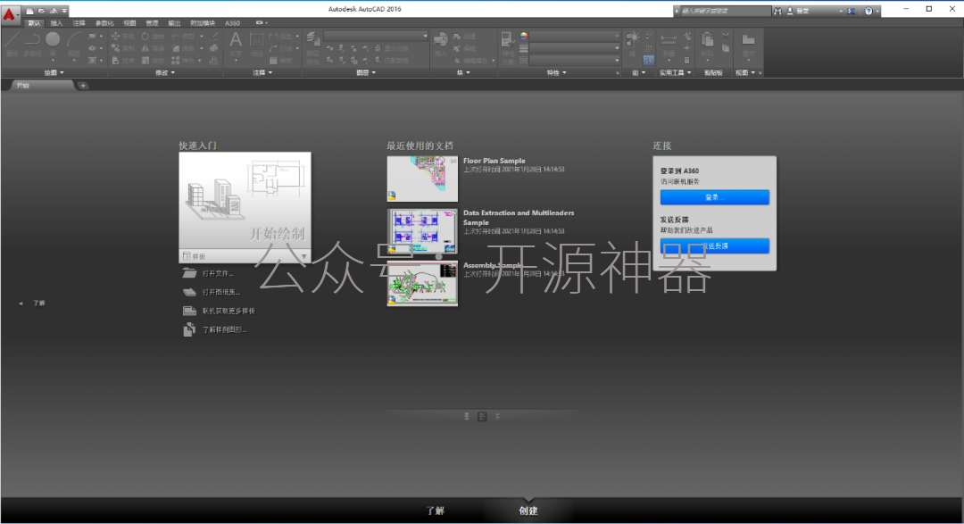Click the new drawing tab plus button
Image resolution: width=964 pixels, height=524 pixels.
coord(83,86)
